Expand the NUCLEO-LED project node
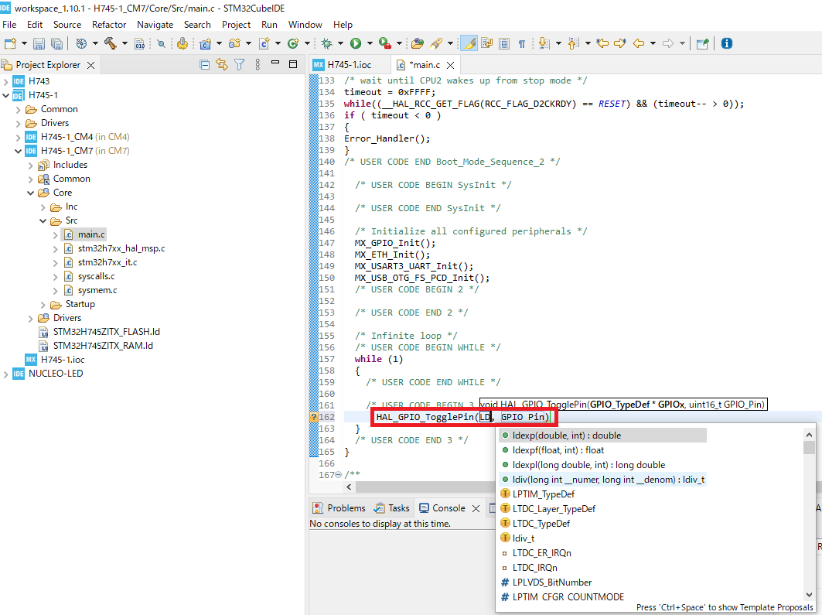Image resolution: width=822 pixels, height=615 pixels. (5, 374)
